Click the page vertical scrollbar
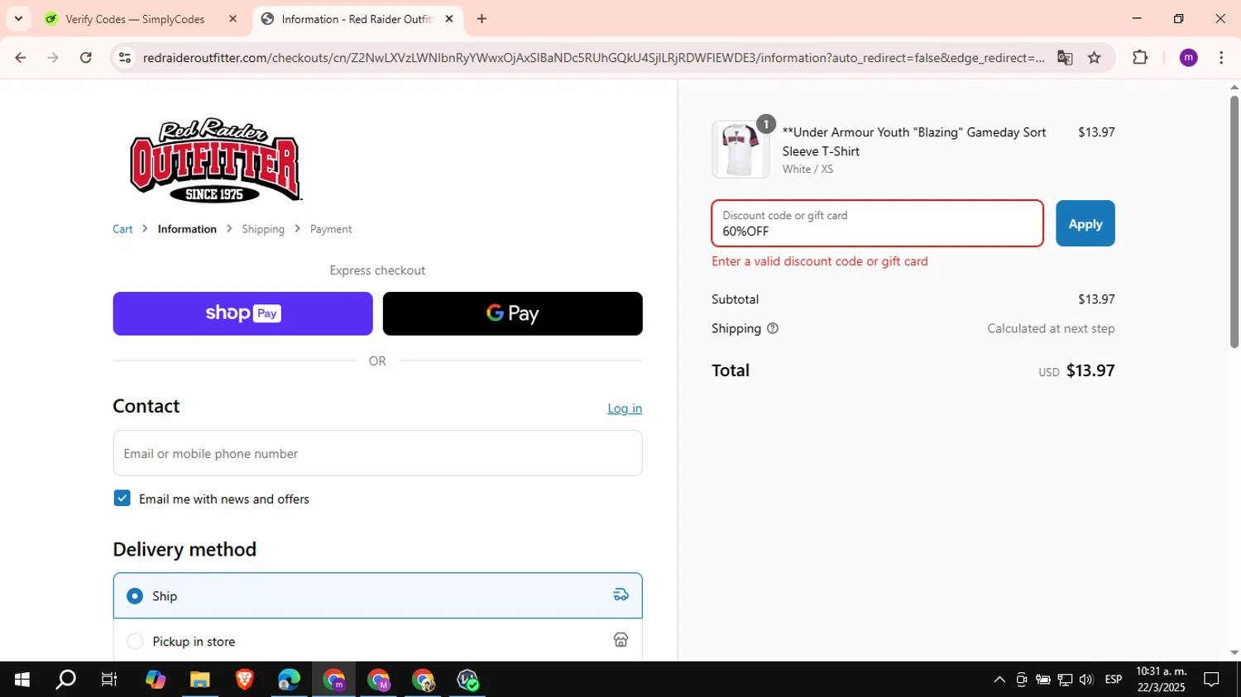This screenshot has height=697, width=1241. [1234, 222]
